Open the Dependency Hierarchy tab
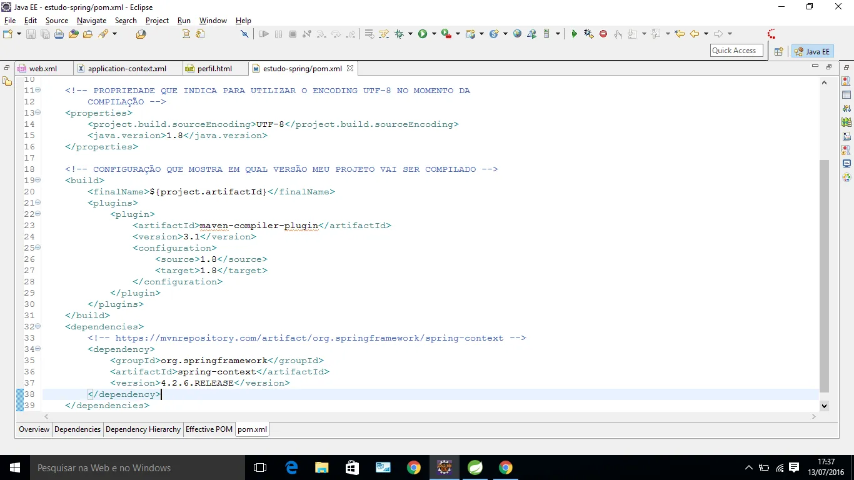854x480 pixels. 143,429
